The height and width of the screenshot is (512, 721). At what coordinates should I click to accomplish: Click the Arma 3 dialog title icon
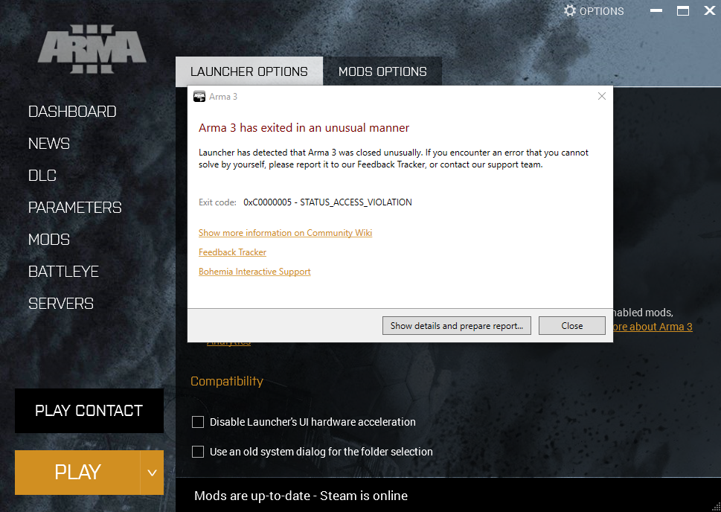point(199,97)
